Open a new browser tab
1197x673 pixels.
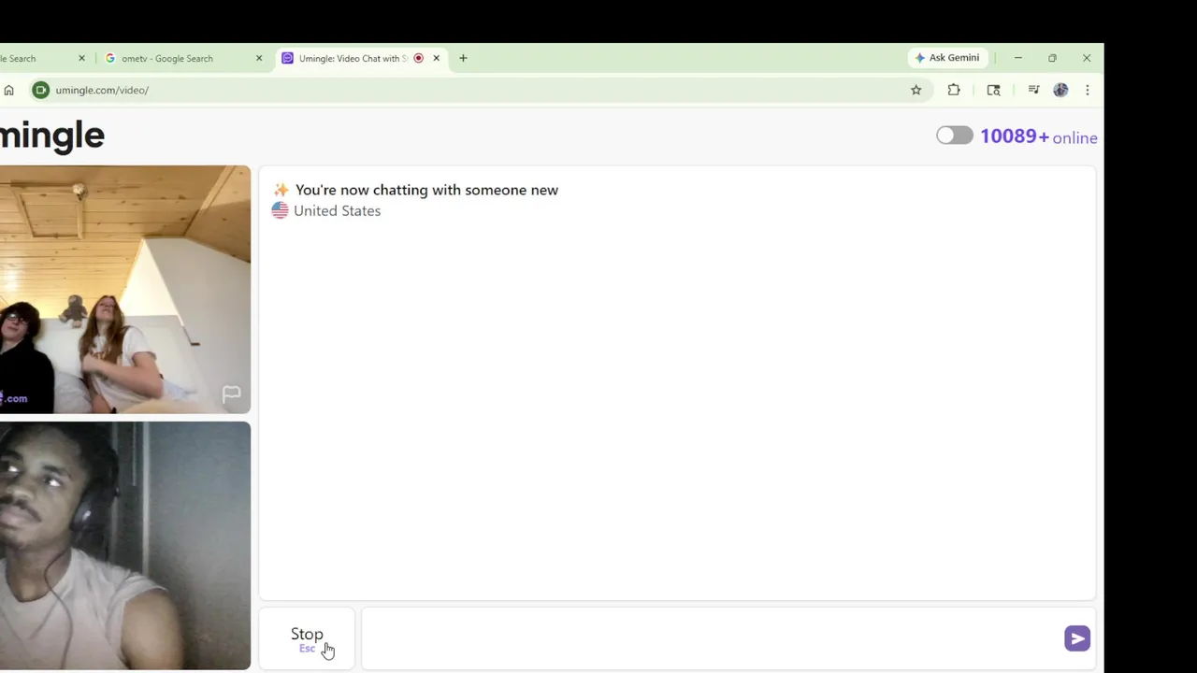[x=463, y=58]
